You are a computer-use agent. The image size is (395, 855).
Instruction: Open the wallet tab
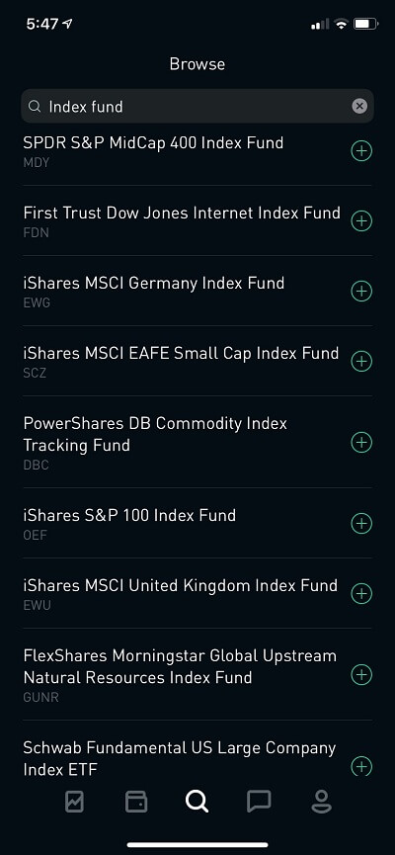coord(136,802)
